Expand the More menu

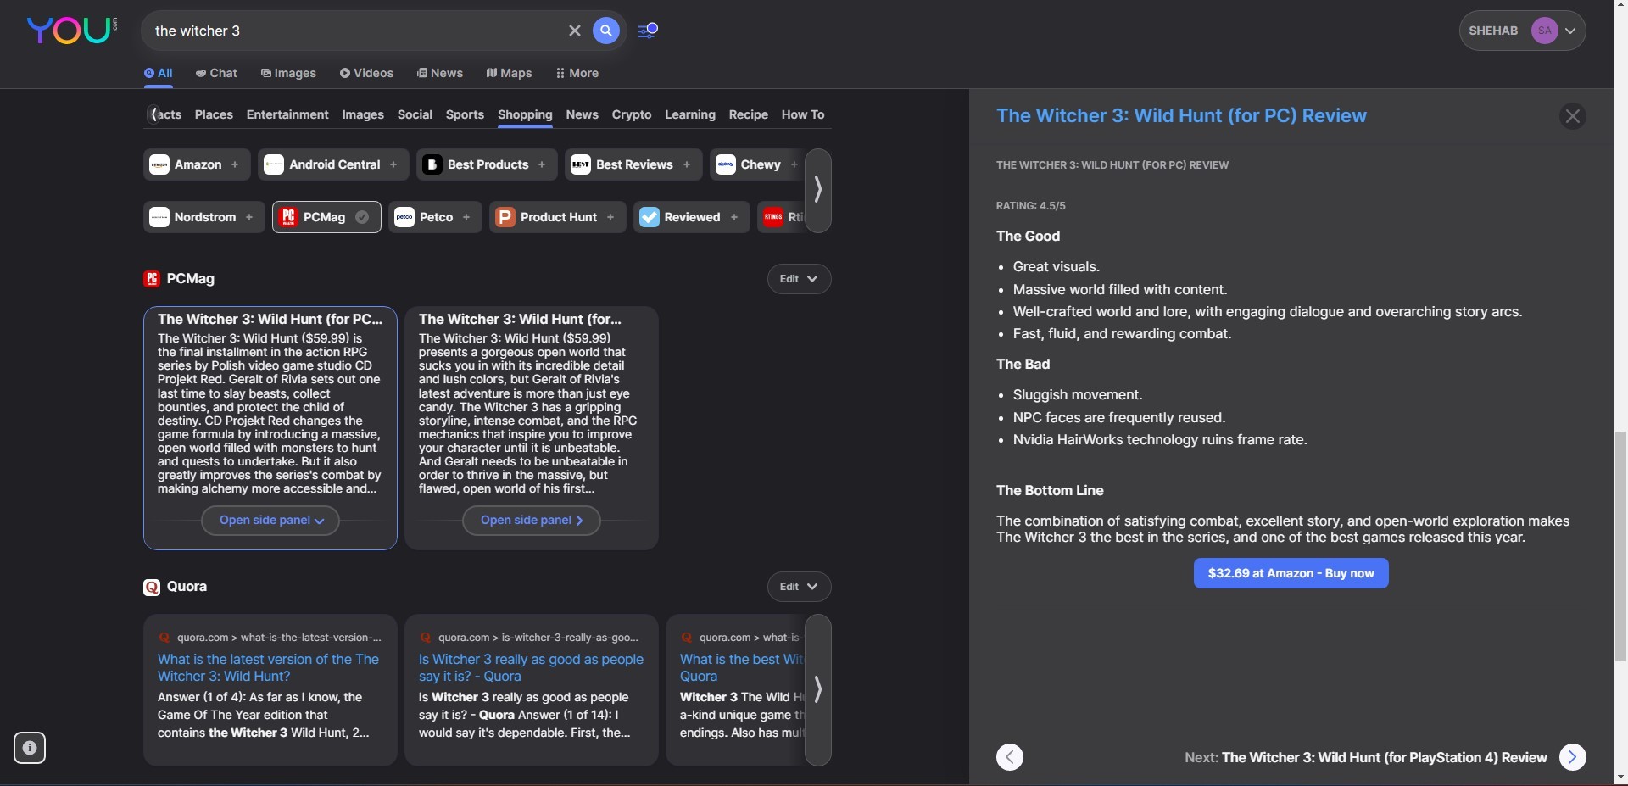coord(577,73)
